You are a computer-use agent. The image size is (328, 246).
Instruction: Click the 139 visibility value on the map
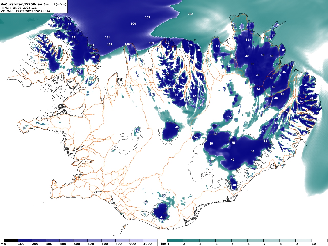[x=151, y=43]
